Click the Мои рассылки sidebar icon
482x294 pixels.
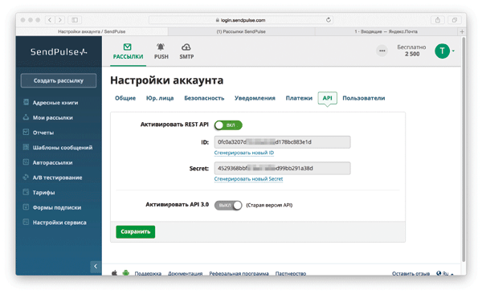click(27, 117)
